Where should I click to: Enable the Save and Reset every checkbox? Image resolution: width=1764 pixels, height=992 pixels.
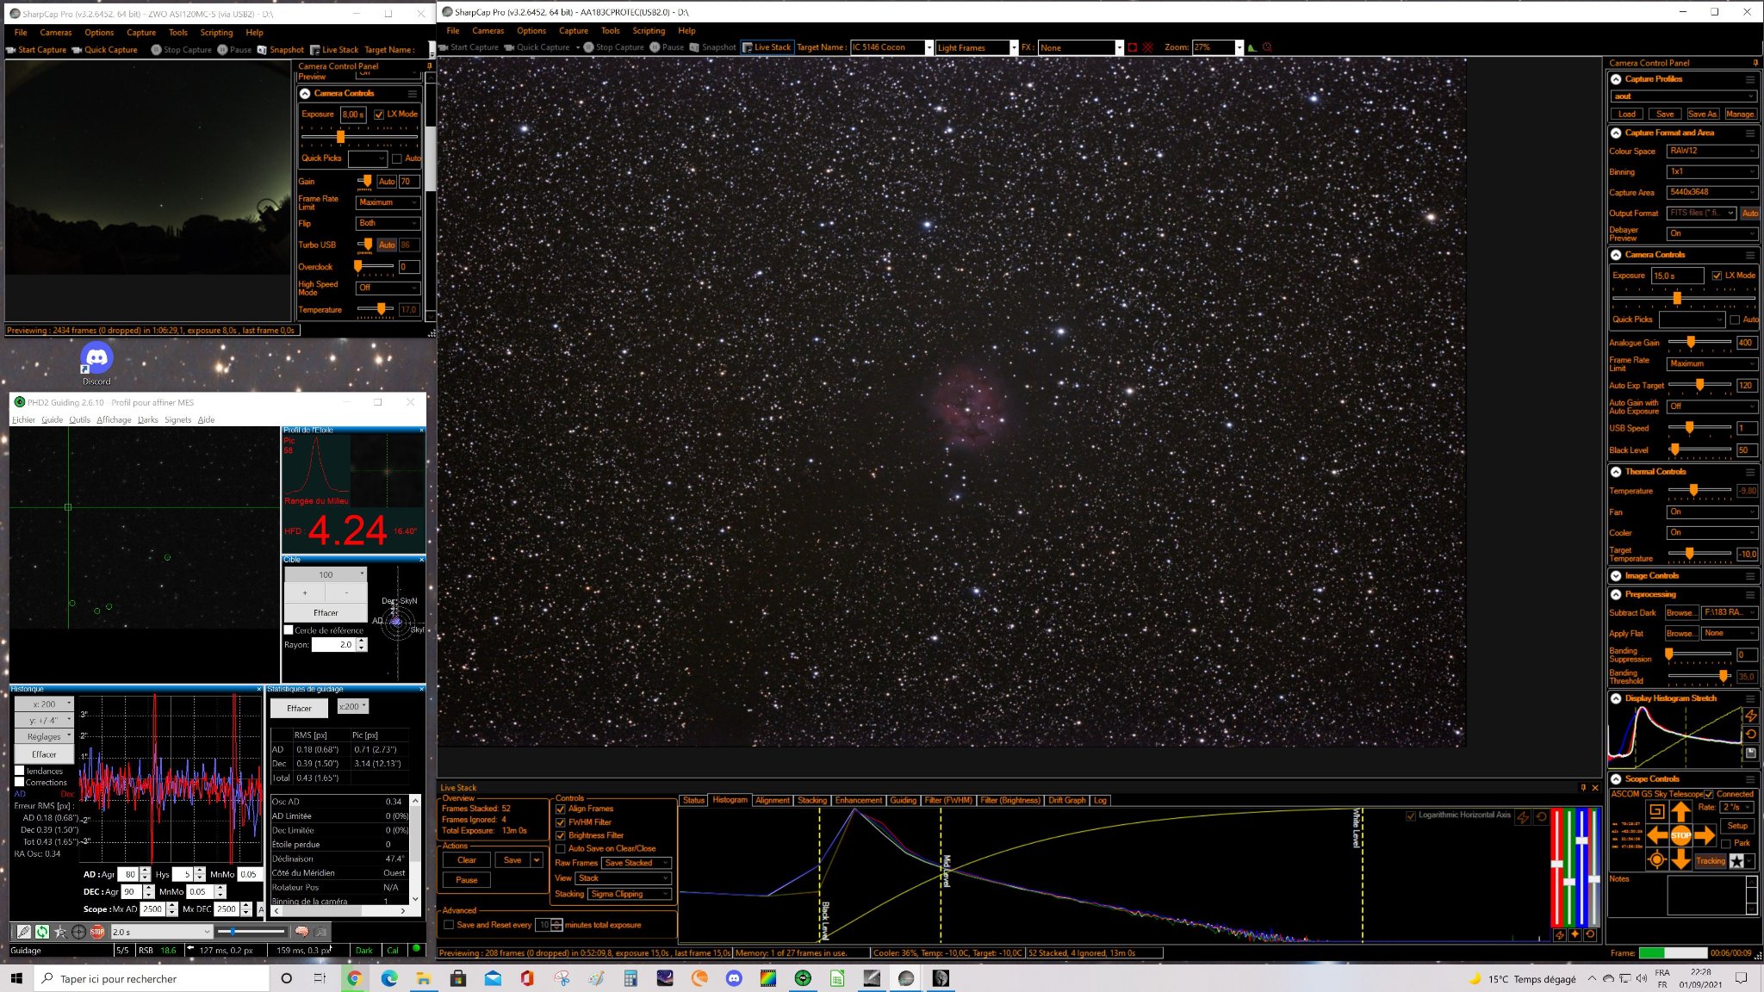449,925
